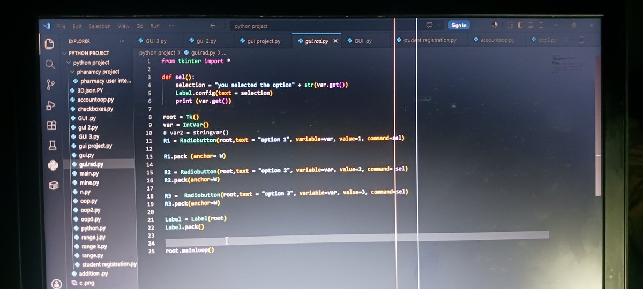Viewport: 643px width, 289px height.
Task: Open the Search view in activity bar
Action: [x=50, y=64]
